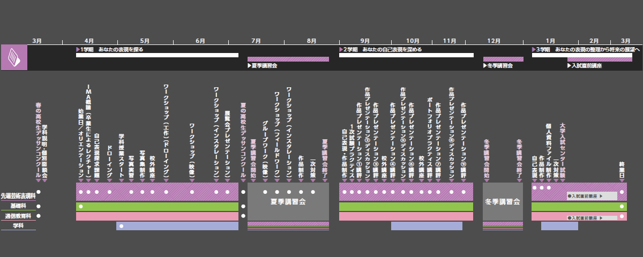The width and height of the screenshot is (643, 257).
Task: Click 作品プレゼンテーション②ディスカッション label
Action: click(367, 133)
